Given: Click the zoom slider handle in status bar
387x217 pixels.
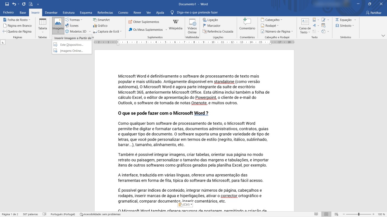Looking at the screenshot, I should coord(359,214).
